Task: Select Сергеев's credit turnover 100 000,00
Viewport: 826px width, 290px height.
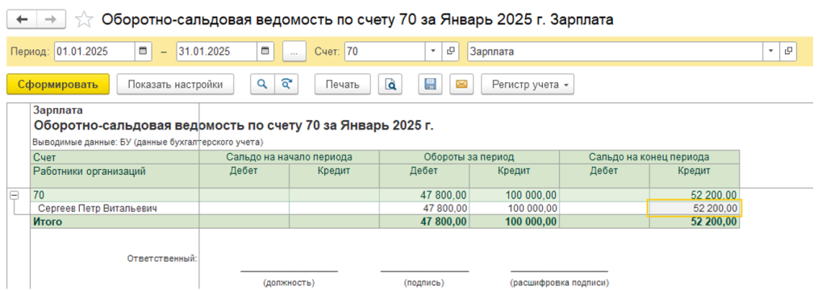Action: tap(514, 209)
